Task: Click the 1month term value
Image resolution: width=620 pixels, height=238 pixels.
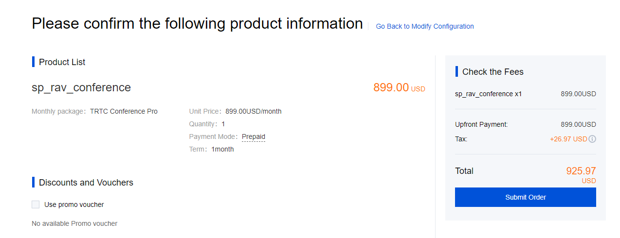Action: (222, 149)
